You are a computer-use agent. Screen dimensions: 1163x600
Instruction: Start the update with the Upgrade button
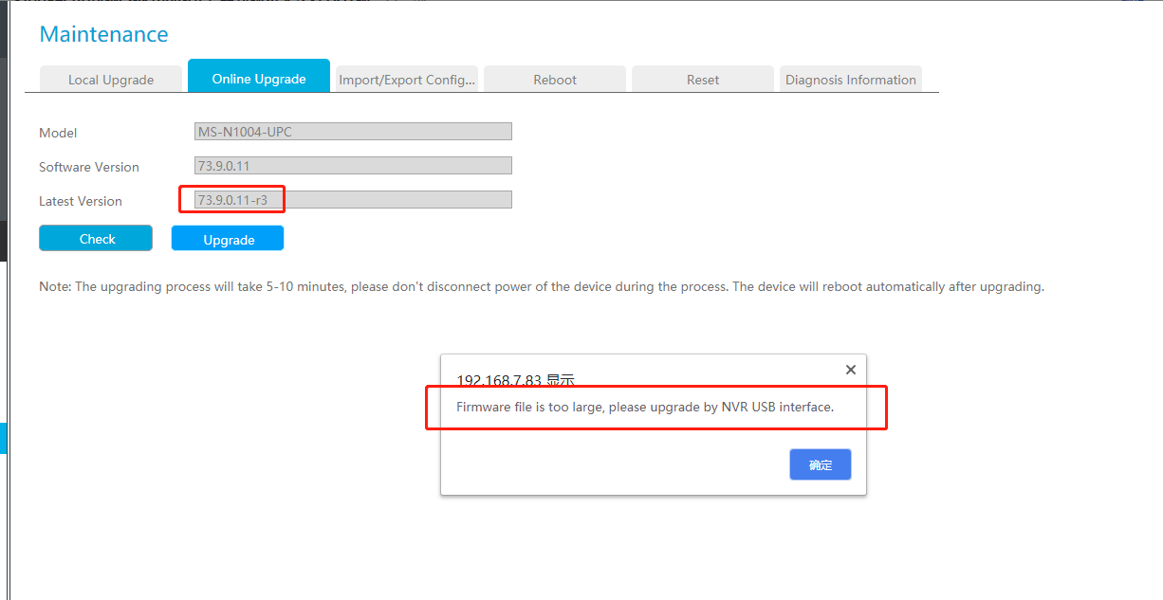pos(228,238)
